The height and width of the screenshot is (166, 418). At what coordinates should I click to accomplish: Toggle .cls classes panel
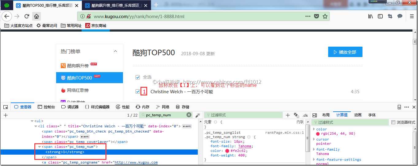(305, 115)
